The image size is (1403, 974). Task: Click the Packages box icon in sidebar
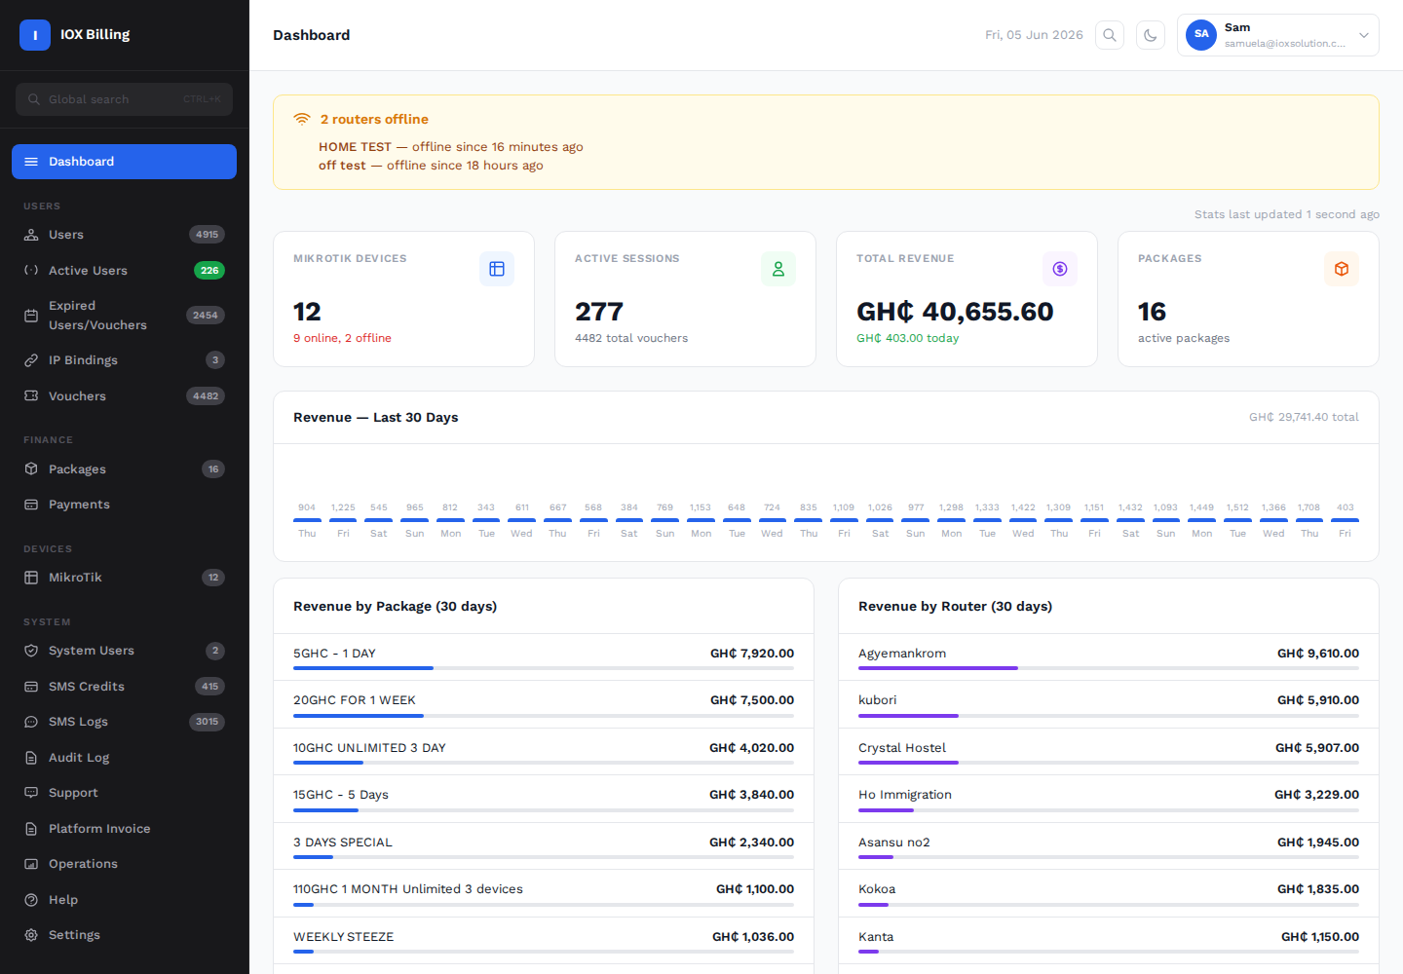(x=31, y=469)
